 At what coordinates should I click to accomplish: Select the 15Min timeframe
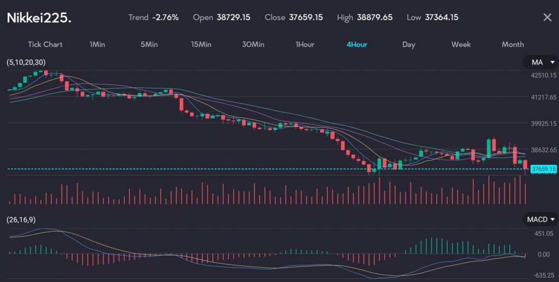click(201, 44)
